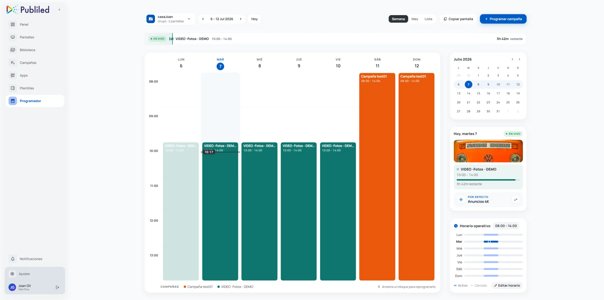The image size is (604, 300).
Task: Select the Semana view toggle
Action: 398,19
